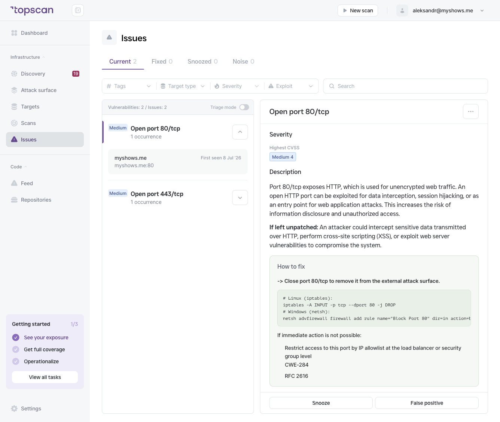This screenshot has height=422, width=500.
Task: Collapse the sidebar with the panel icon
Action: pyautogui.click(x=78, y=10)
